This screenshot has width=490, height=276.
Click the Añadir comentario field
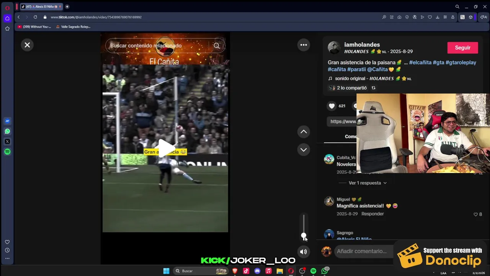[x=364, y=251]
